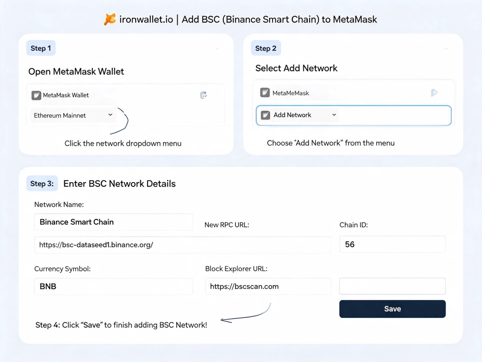Click the 'Block Explorer URL:' label
The width and height of the screenshot is (482, 362).
pyautogui.click(x=236, y=269)
